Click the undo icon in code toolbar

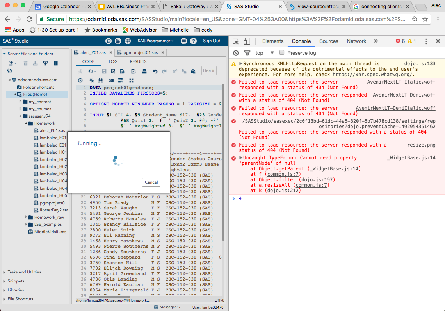pos(155,71)
